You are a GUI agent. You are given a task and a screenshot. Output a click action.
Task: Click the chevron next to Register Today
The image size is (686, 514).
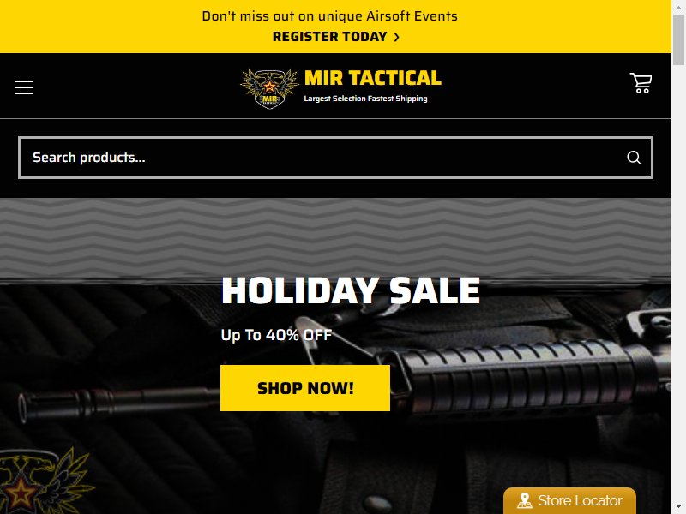click(x=396, y=37)
